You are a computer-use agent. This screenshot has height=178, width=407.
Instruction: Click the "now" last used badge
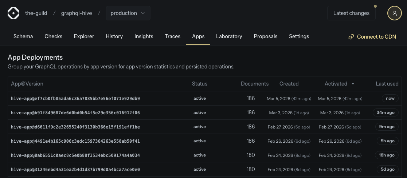coord(390,98)
